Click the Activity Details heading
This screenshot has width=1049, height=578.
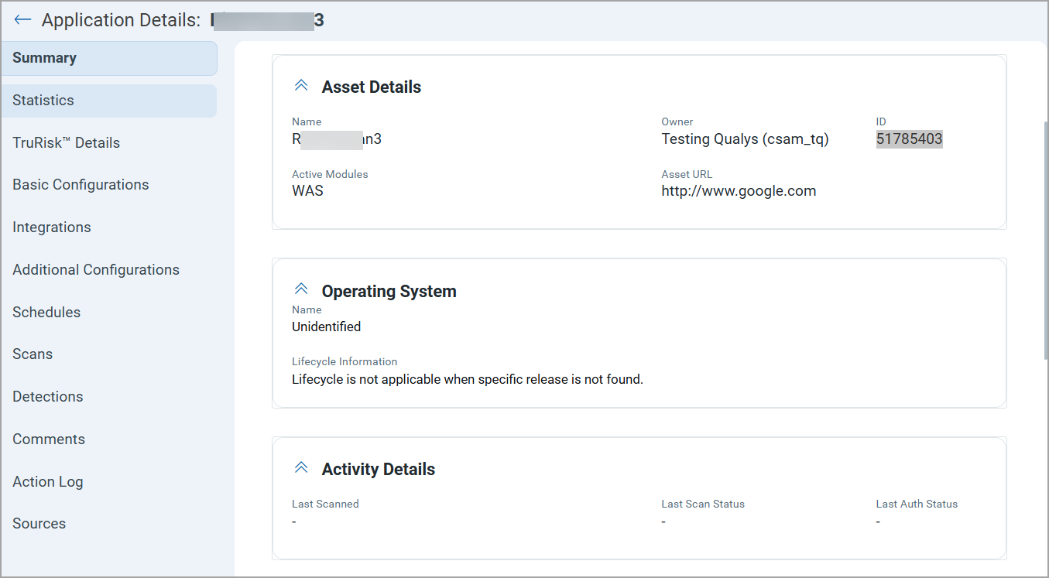coord(379,470)
